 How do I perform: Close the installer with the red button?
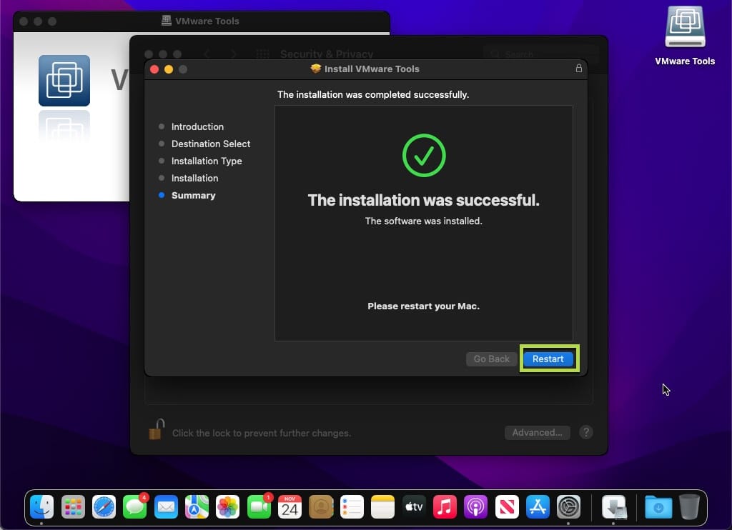154,69
